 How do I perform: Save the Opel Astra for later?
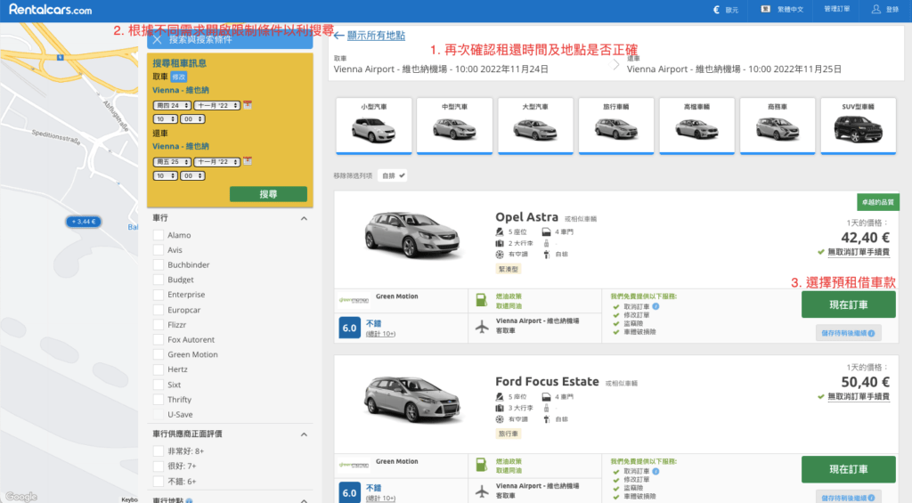pos(848,333)
